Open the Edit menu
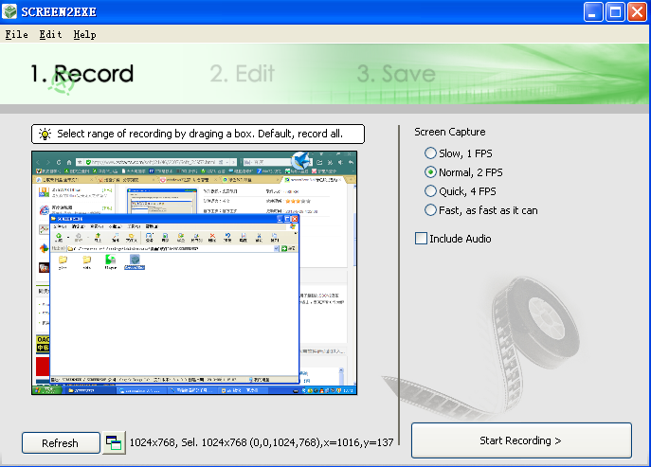This screenshot has height=467, width=651. point(50,34)
